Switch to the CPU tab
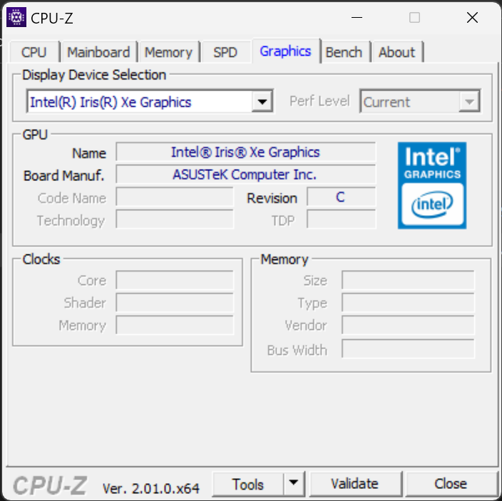502x501 pixels. tap(34, 52)
